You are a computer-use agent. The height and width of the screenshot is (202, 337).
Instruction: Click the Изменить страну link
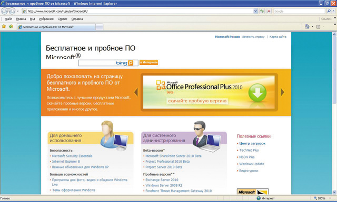(x=253, y=37)
